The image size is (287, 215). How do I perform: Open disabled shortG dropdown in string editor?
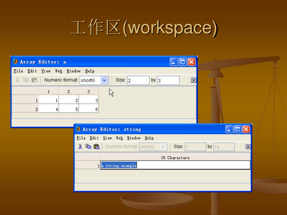(x=163, y=147)
